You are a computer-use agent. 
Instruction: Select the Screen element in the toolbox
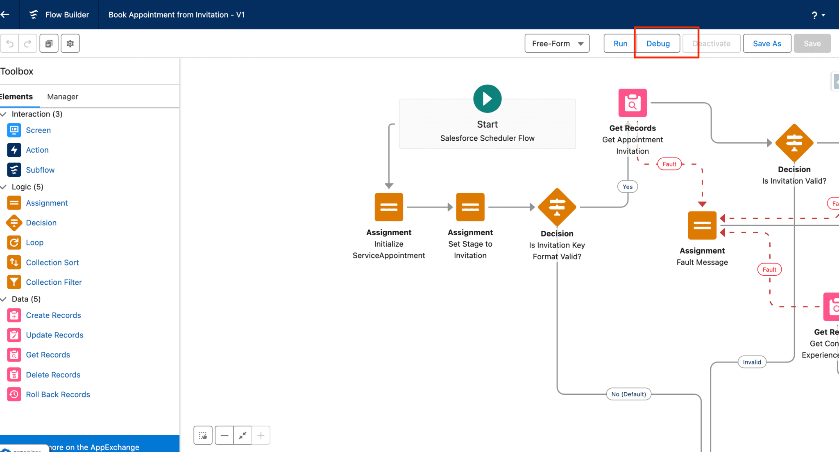pos(38,130)
